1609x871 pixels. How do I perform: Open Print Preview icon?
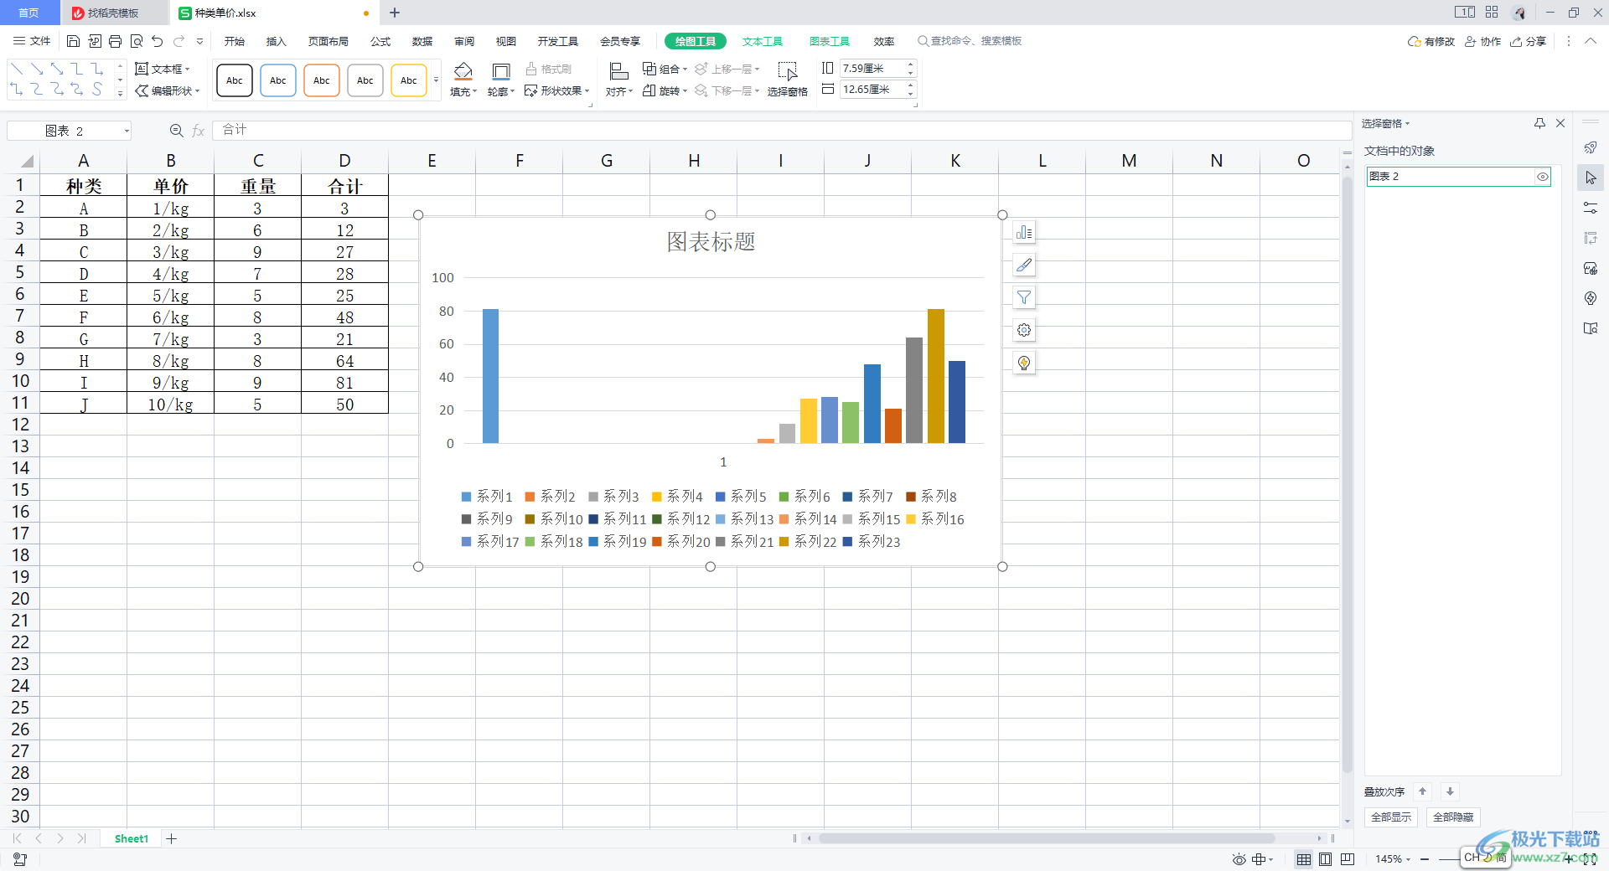(x=136, y=41)
